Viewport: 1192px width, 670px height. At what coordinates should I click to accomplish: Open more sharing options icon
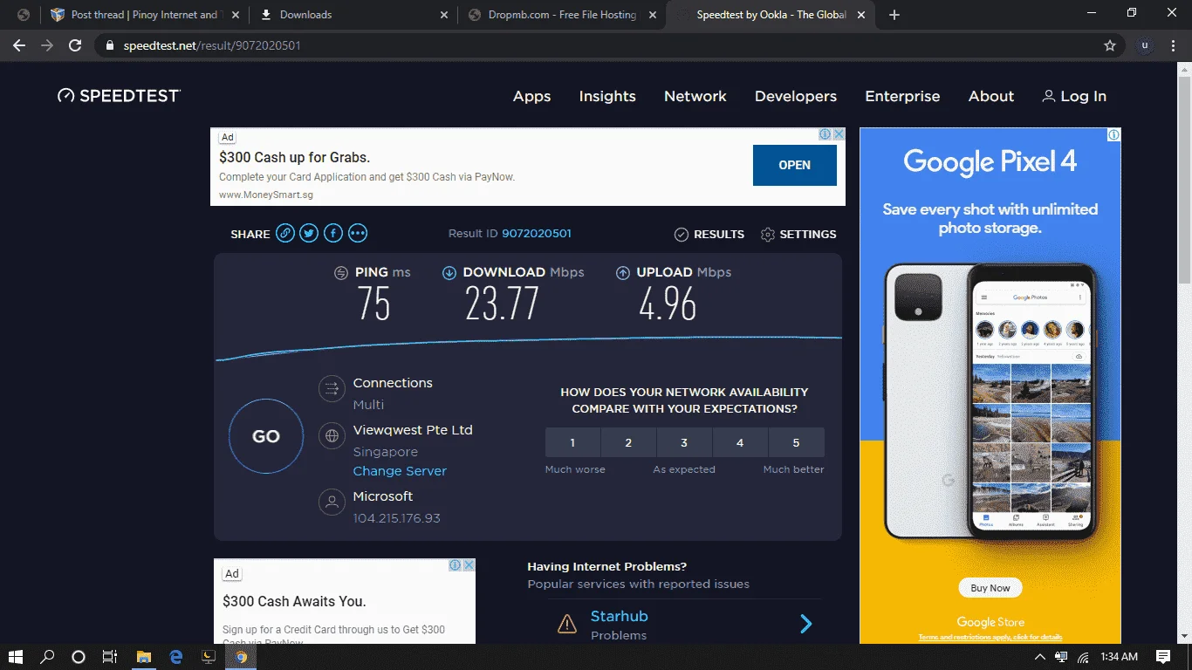coord(358,234)
